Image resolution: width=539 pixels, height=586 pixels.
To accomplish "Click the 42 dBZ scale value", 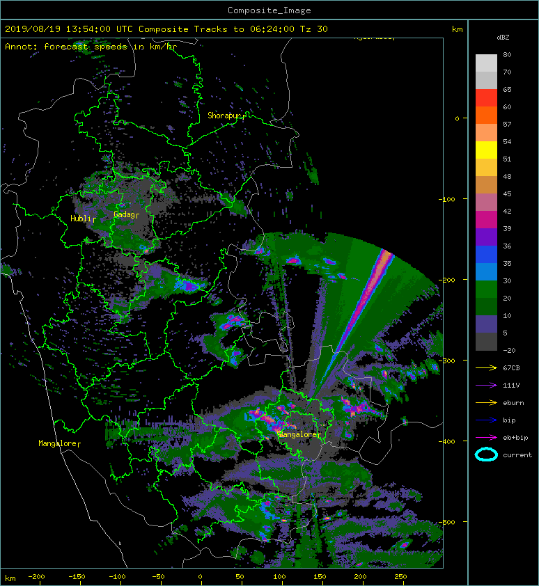I will [x=507, y=211].
